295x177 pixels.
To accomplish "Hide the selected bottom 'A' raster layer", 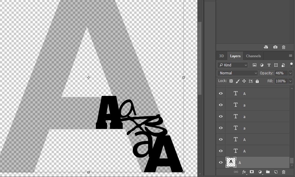I will pos(221,162).
